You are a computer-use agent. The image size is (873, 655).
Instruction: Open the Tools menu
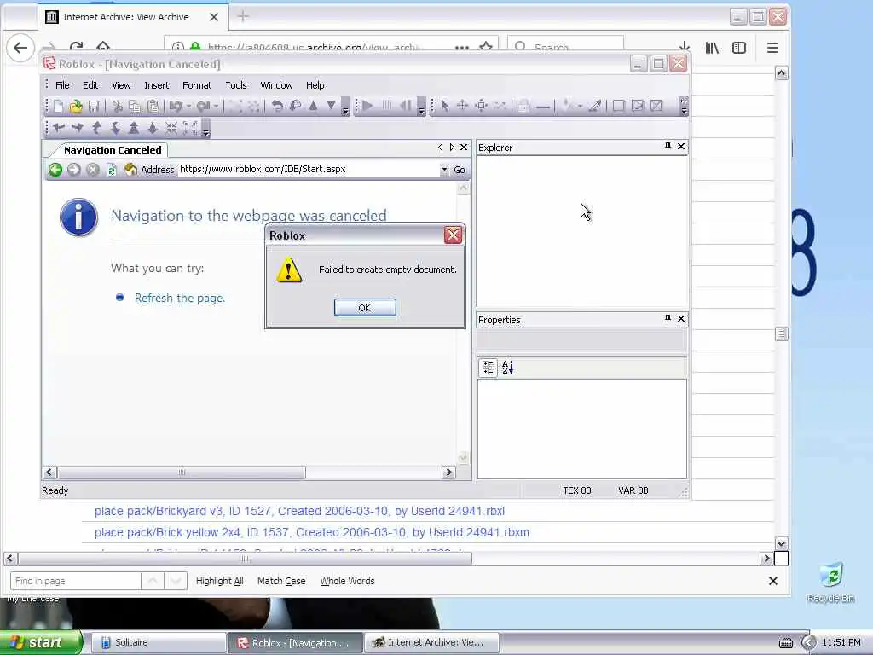tap(236, 85)
